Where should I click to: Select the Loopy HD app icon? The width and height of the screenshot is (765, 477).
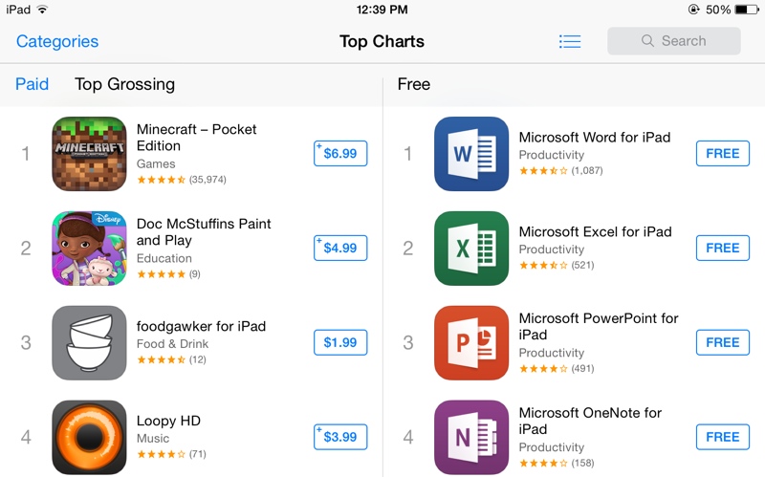pyautogui.click(x=89, y=437)
